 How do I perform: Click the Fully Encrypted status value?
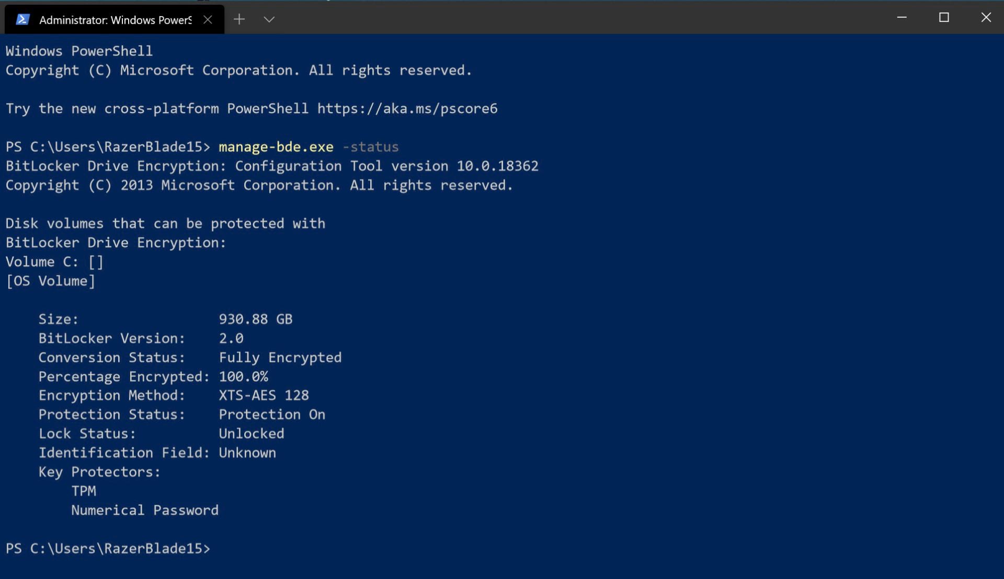(x=280, y=357)
